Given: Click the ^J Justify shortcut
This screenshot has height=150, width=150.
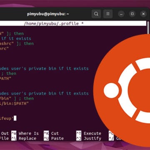Looking at the screenshot, I should (89, 138).
